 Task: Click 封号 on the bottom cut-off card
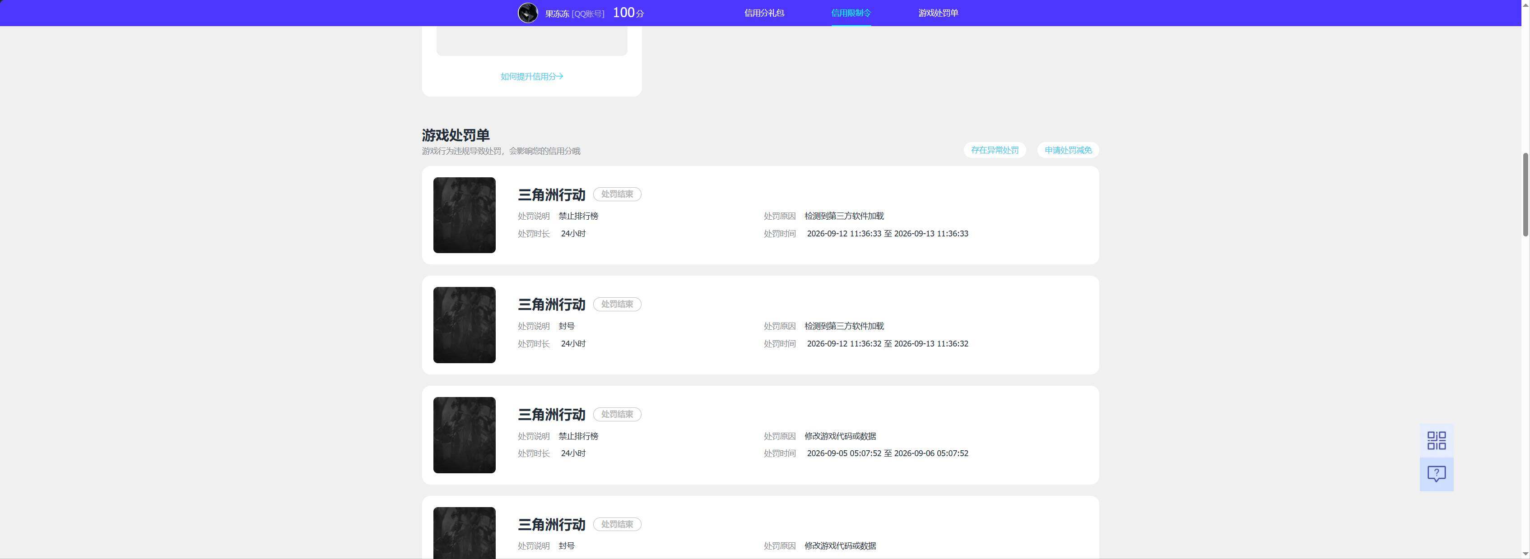click(566, 546)
